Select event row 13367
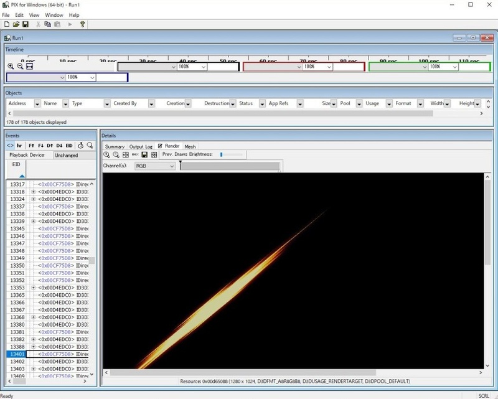Screen dimensions: 498x399 click(48, 310)
